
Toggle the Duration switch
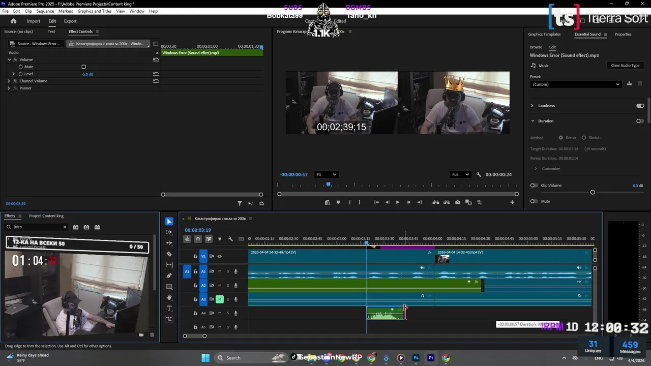coord(640,121)
